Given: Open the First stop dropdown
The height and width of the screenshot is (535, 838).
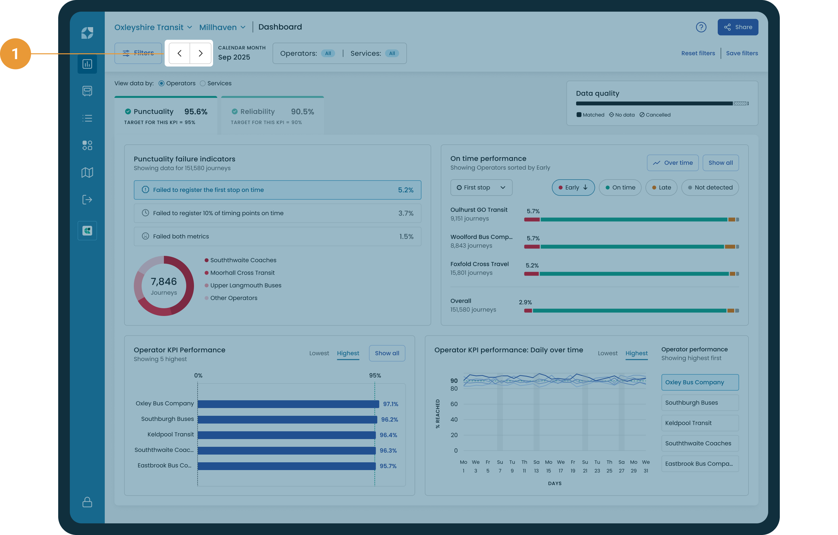Looking at the screenshot, I should click(481, 187).
